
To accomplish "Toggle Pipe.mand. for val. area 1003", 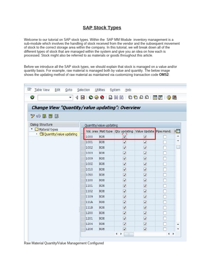I will pyautogui.click(x=165, y=153).
